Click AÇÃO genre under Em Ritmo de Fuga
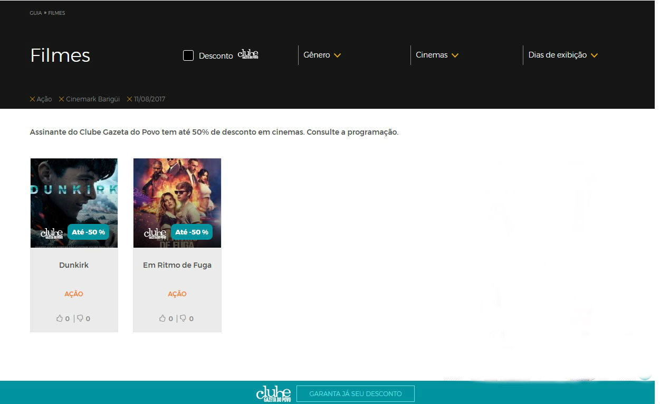The width and height of the screenshot is (660, 404). [177, 294]
